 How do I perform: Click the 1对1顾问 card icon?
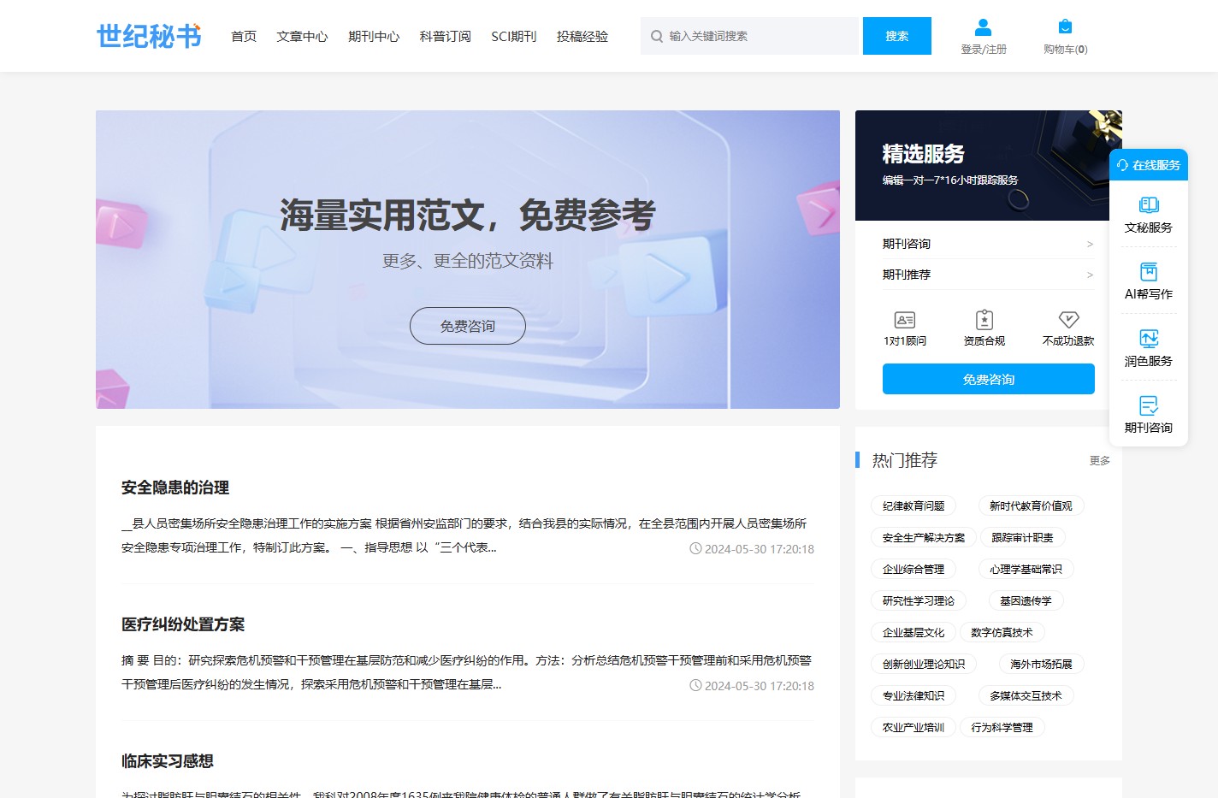905,320
